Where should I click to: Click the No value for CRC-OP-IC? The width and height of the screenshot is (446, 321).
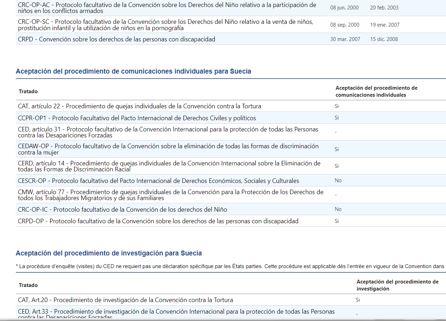[x=338, y=209]
